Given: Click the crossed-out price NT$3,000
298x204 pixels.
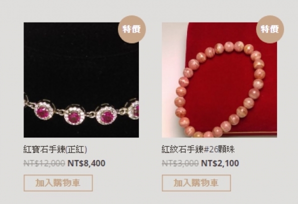Looking at the screenshot, I should pyautogui.click(x=180, y=163).
